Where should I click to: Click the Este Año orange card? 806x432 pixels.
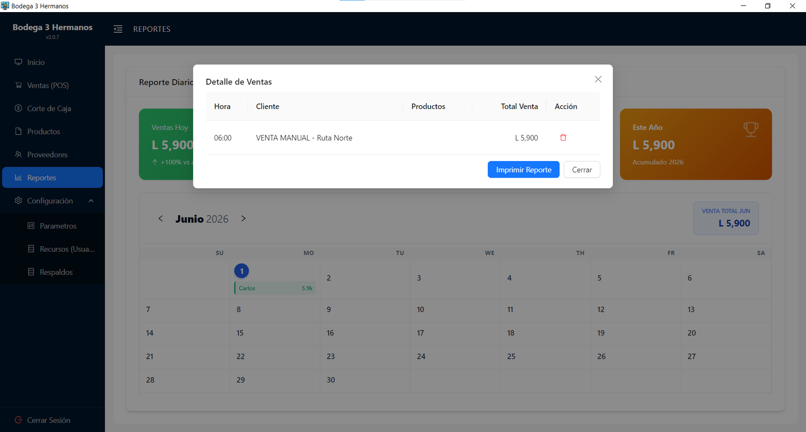[696, 144]
